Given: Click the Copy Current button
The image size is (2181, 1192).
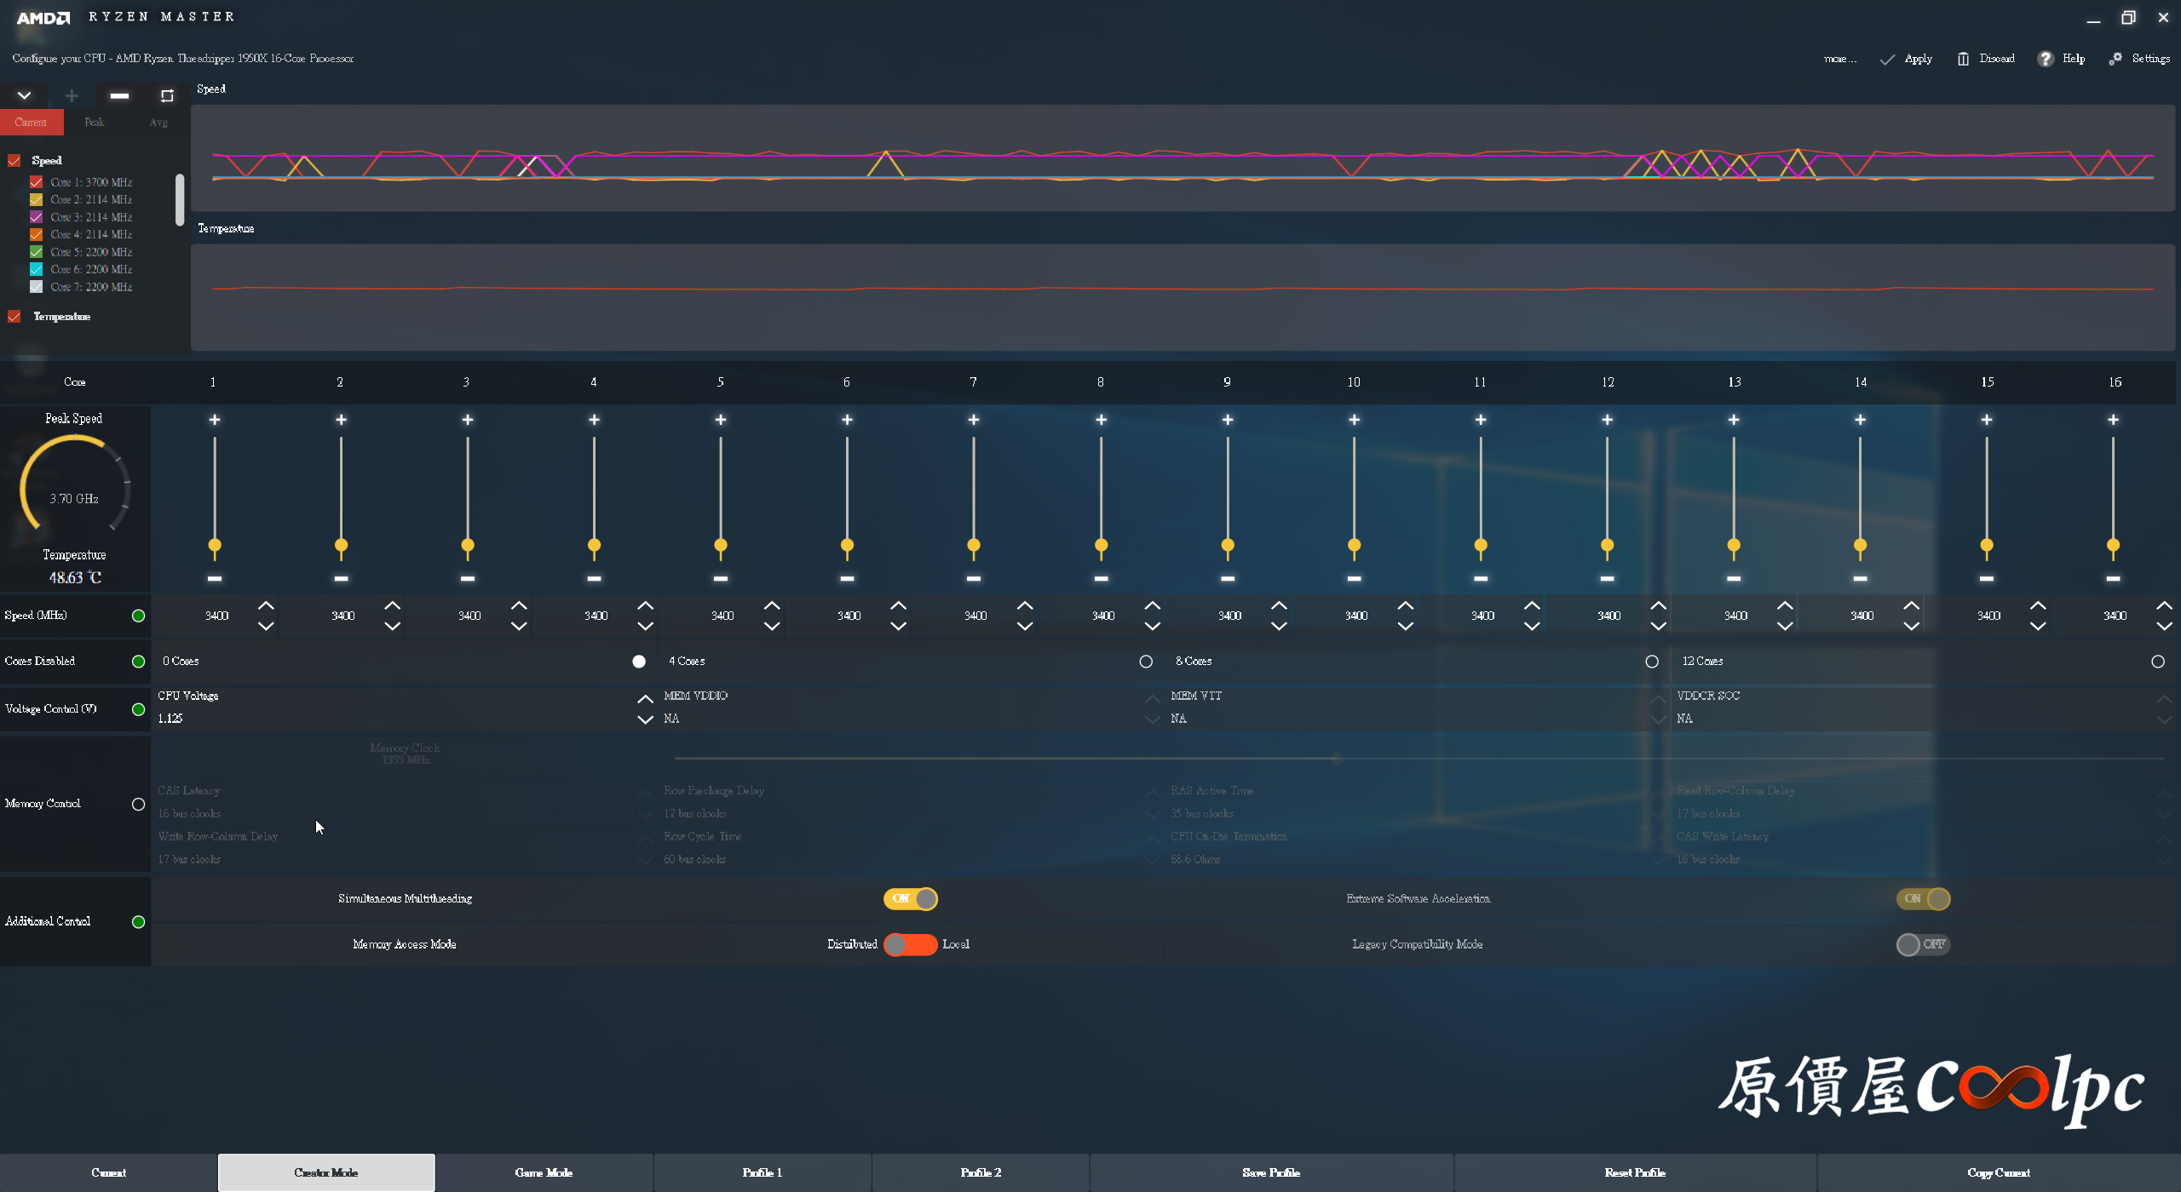Looking at the screenshot, I should click(1999, 1173).
